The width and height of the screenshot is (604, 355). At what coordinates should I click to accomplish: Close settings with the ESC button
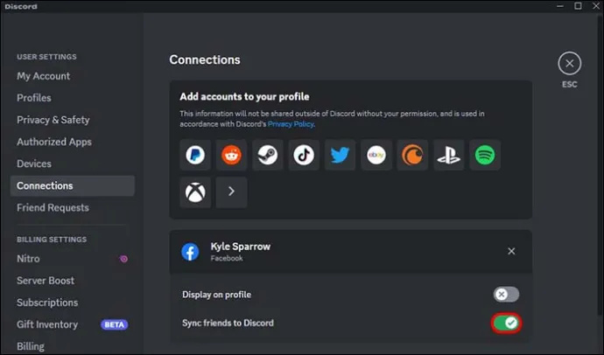tap(569, 64)
